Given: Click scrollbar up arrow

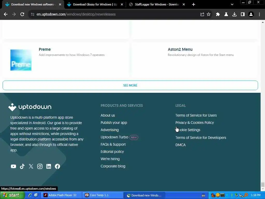Looking at the screenshot, I should [x=263, y=22].
